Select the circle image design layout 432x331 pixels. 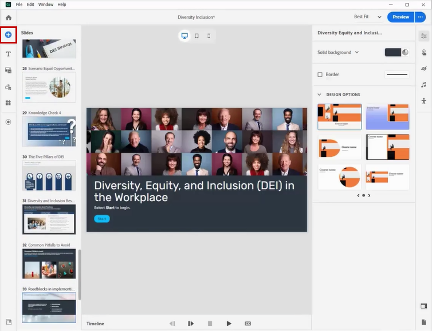coord(339,177)
